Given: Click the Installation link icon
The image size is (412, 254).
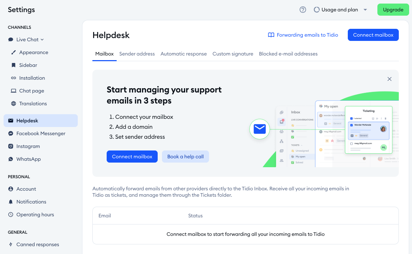Looking at the screenshot, I should click(x=14, y=78).
